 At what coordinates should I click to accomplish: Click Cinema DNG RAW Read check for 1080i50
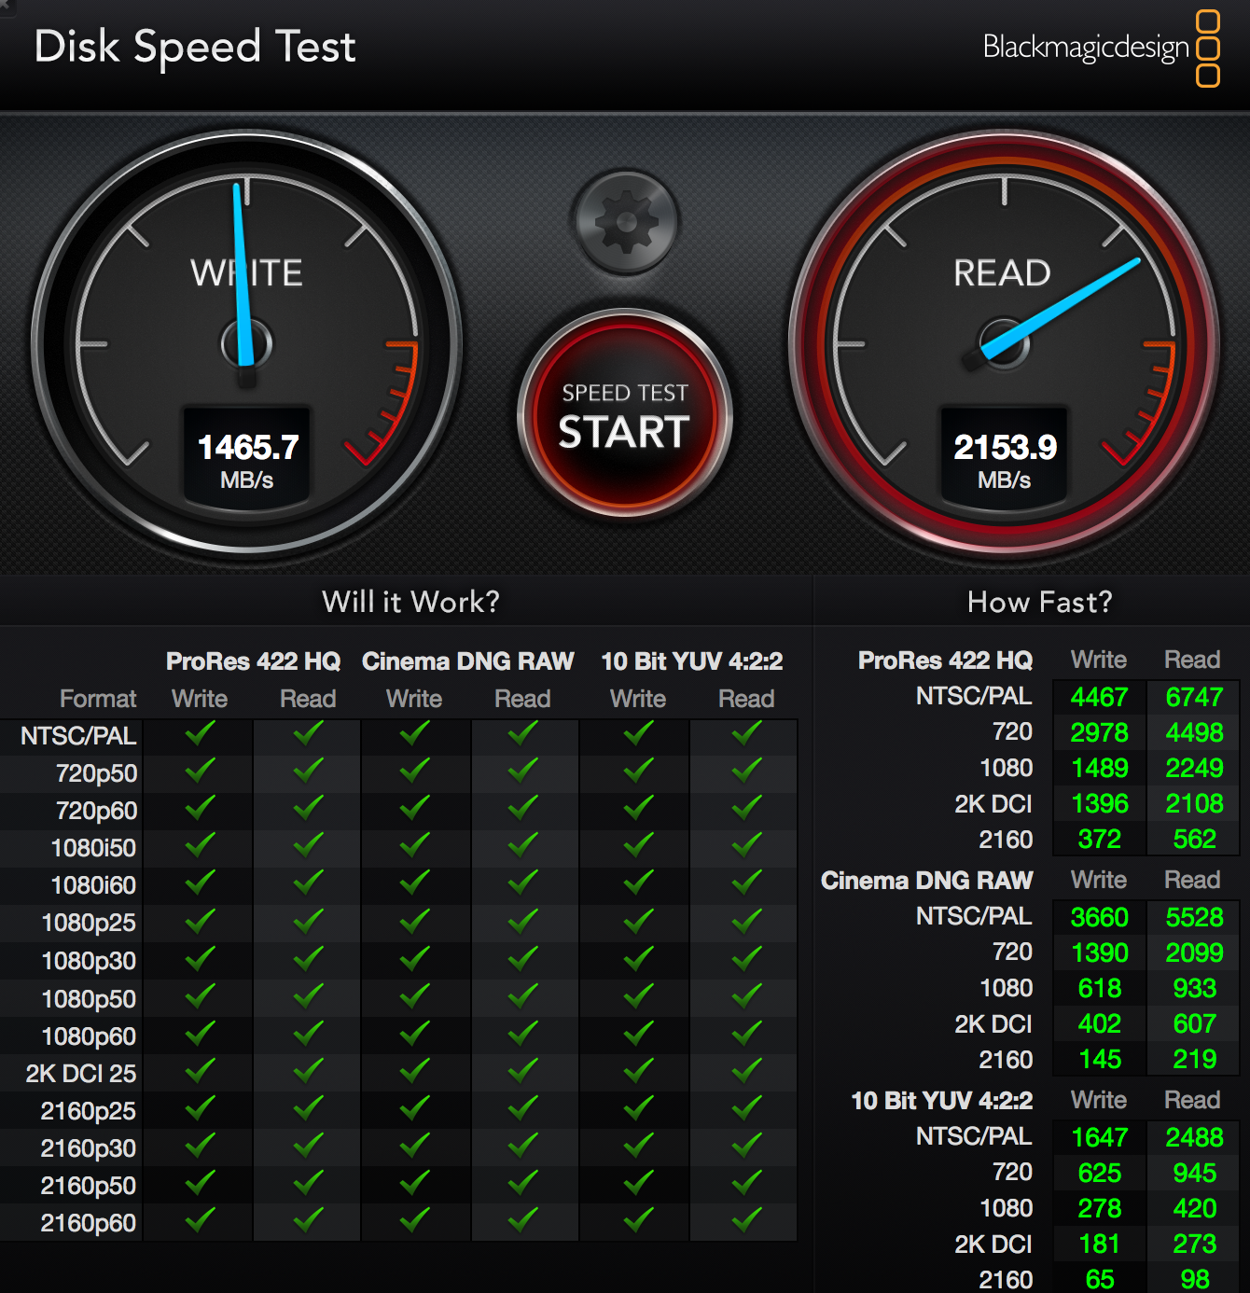[x=522, y=846]
